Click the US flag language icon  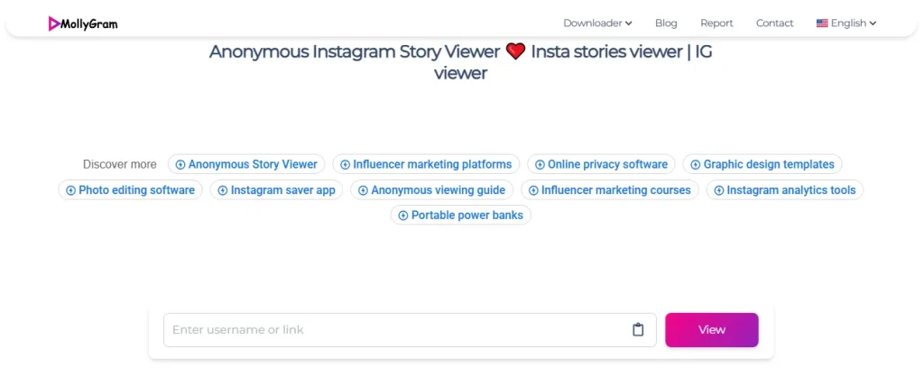click(822, 23)
